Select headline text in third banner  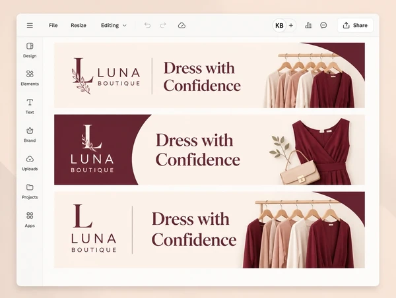(194, 229)
